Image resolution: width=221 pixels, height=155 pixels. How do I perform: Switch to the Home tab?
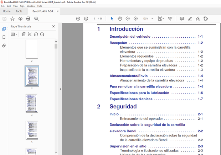click(7, 11)
